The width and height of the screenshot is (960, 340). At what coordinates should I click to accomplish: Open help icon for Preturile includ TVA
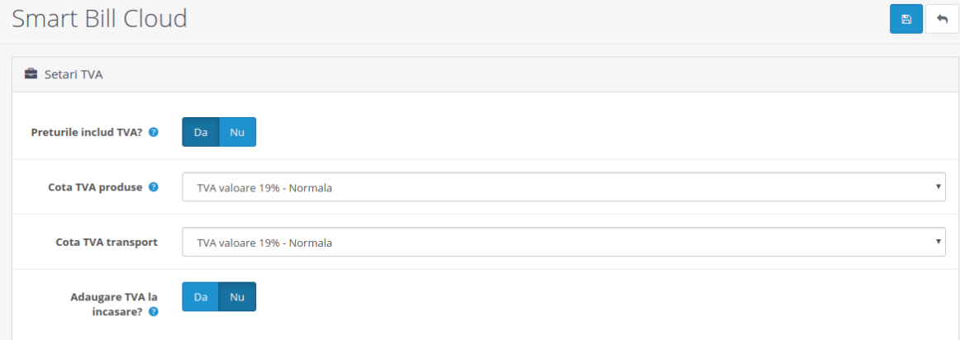tap(154, 132)
